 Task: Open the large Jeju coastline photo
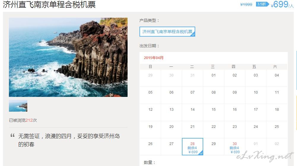click(x=68, y=57)
